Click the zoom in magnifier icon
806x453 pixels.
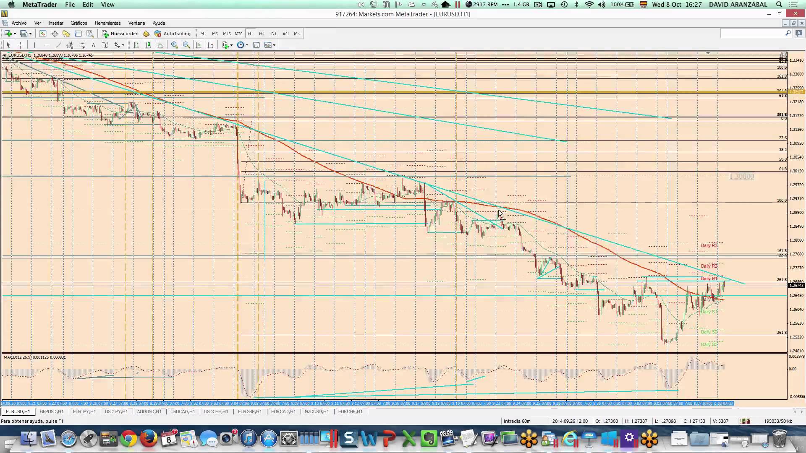(175, 45)
